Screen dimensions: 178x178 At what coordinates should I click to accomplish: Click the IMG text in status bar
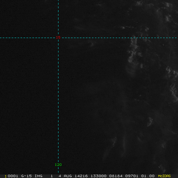38,176
